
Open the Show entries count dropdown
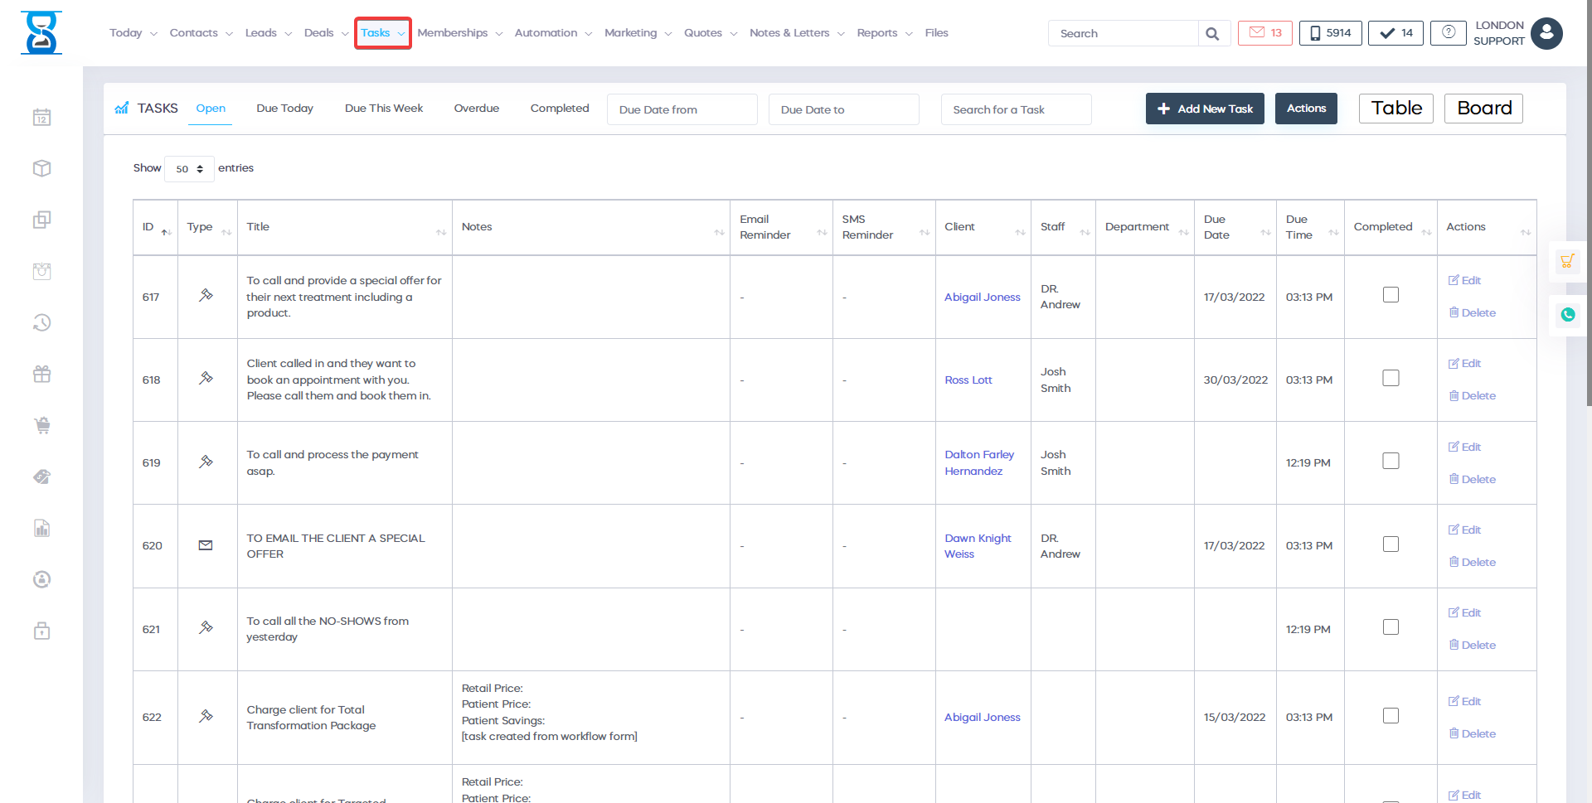[x=189, y=169]
